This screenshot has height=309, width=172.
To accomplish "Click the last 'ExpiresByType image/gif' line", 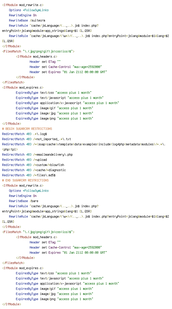I will pyautogui.click(x=54, y=289).
